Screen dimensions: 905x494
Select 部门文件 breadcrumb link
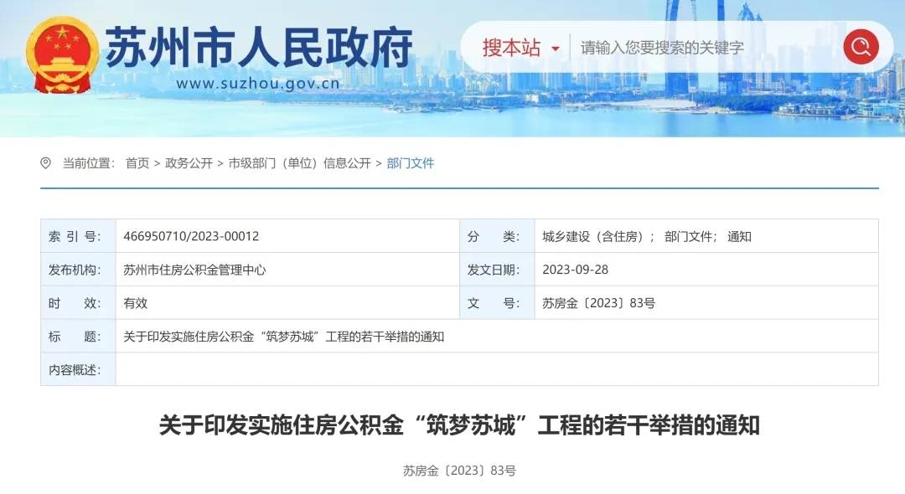(411, 163)
